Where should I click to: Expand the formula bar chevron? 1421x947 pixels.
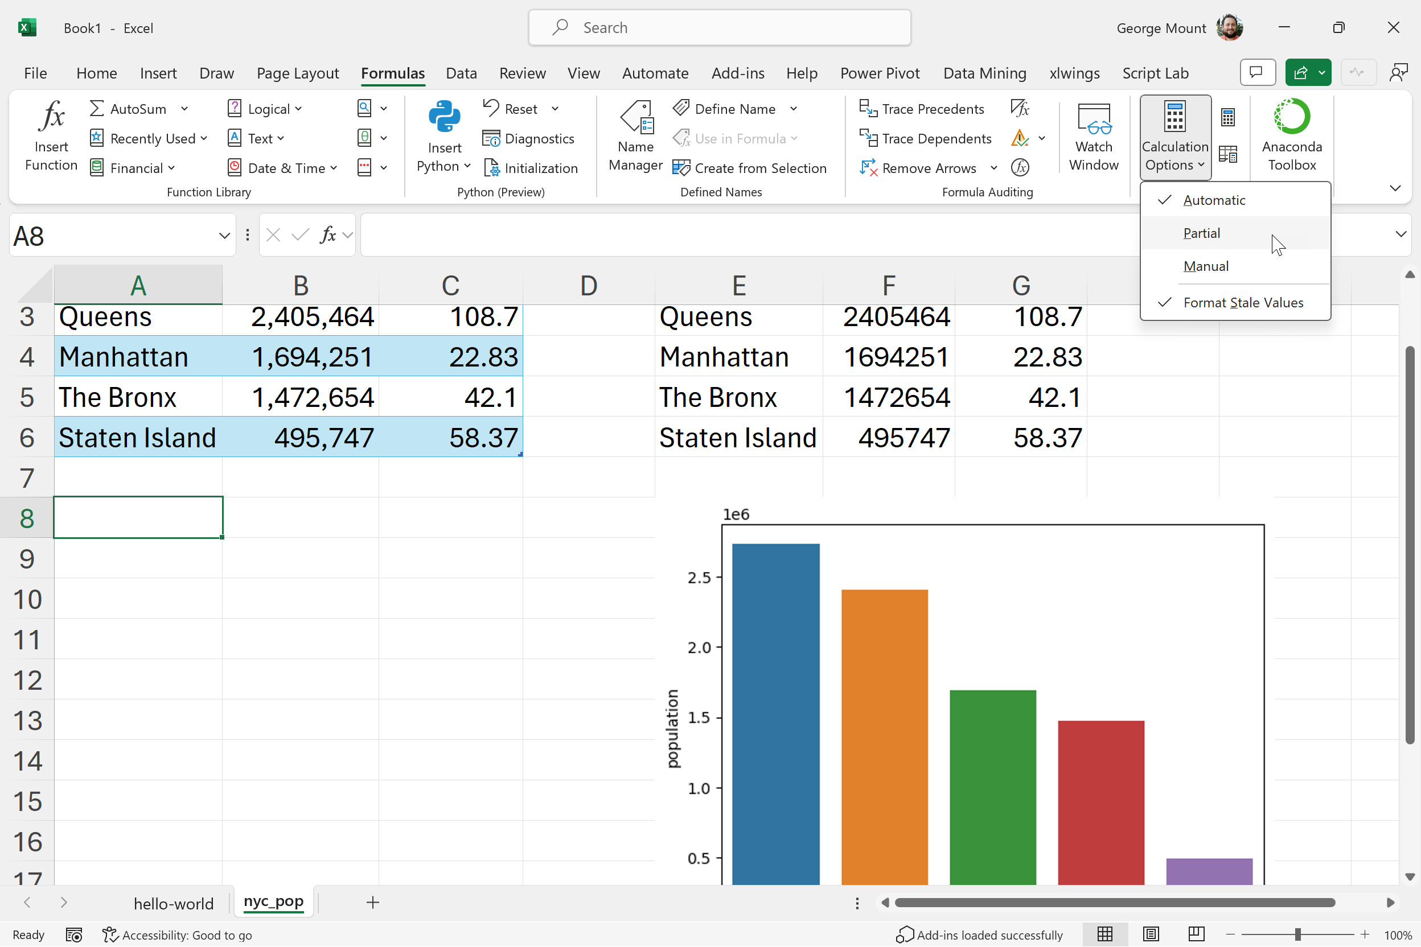coord(1401,234)
